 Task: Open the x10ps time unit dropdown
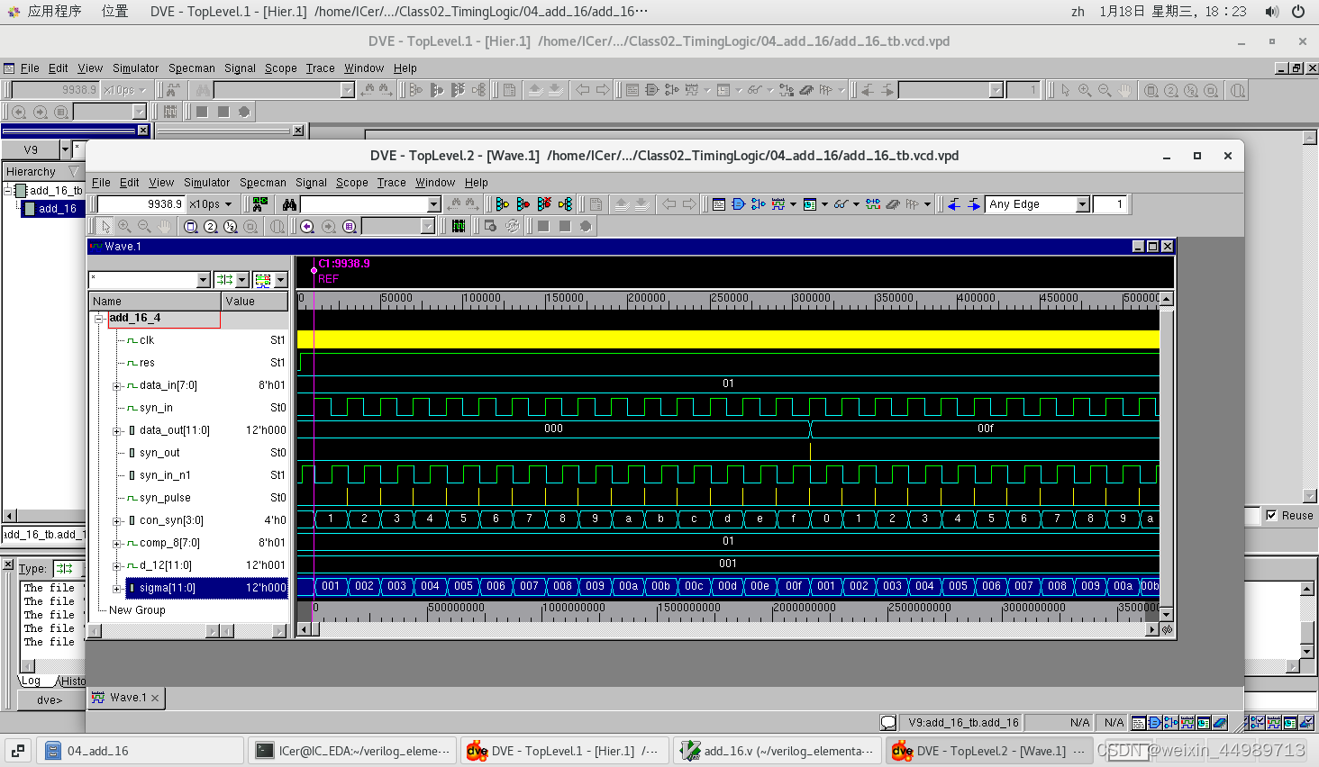click(x=228, y=204)
